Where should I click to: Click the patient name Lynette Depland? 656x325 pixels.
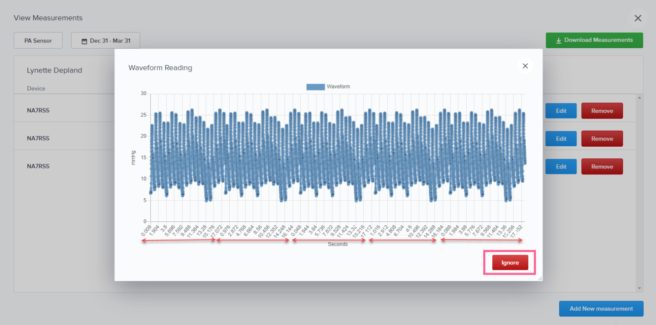tap(54, 70)
